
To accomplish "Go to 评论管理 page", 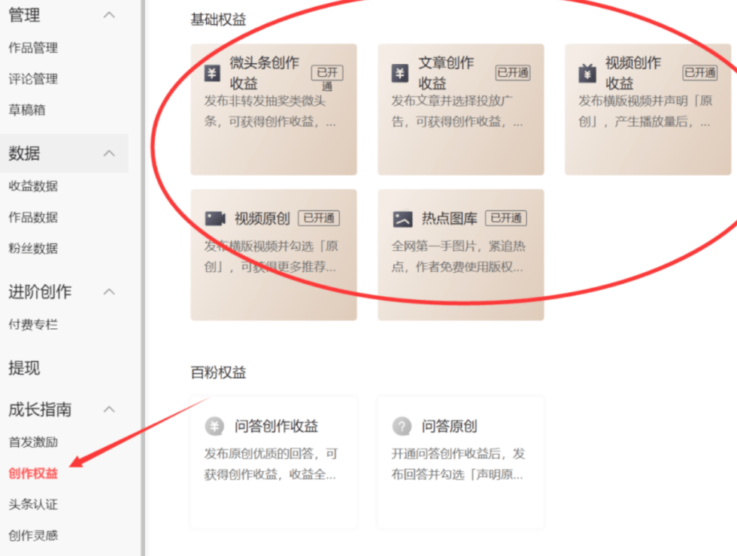I will [x=33, y=79].
